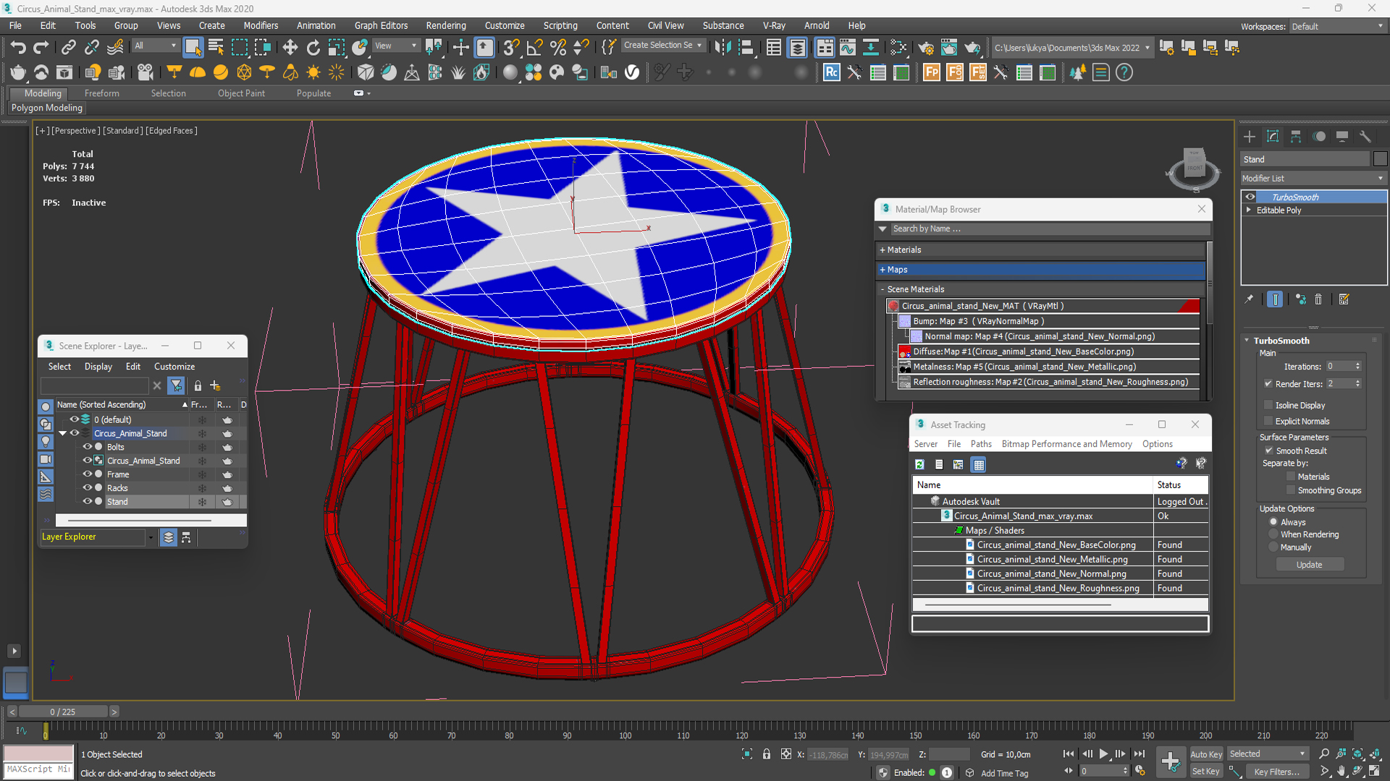Select the Select and Link tool
This screenshot has width=1390, height=781.
pos(68,48)
